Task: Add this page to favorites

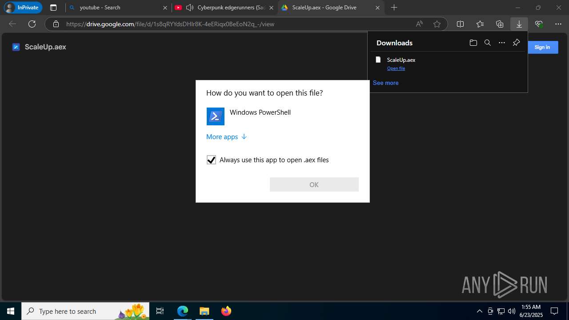Action: coord(437,24)
